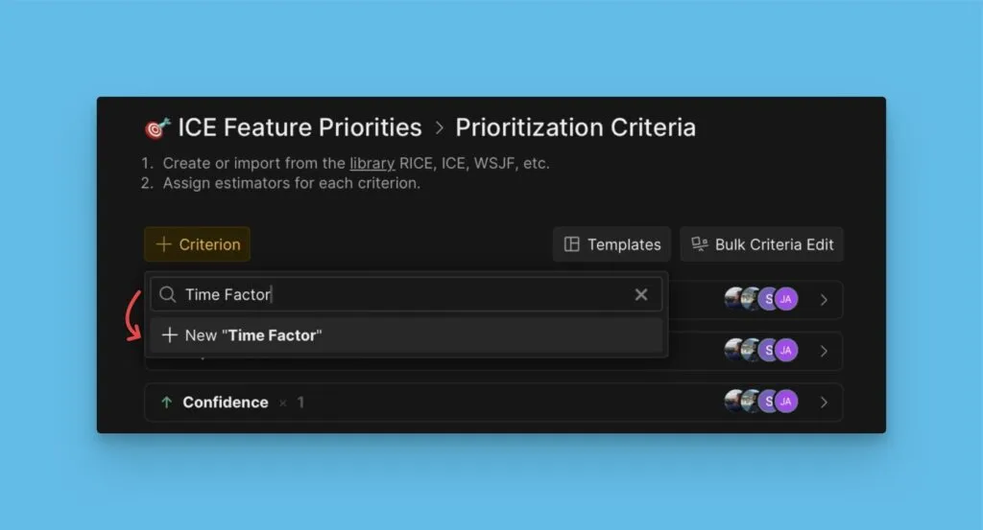Click JA avatar in the first criterion row

(786, 299)
